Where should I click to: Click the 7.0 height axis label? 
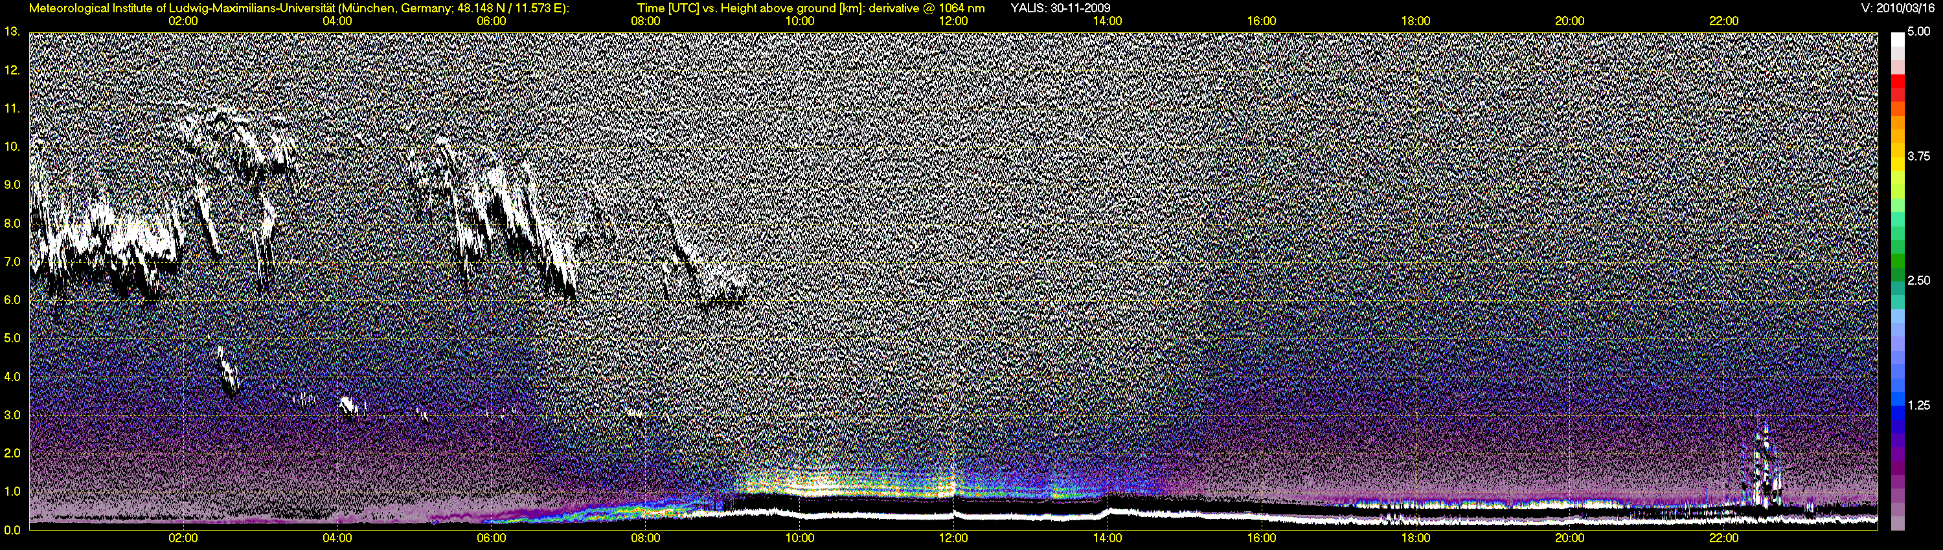12,261
